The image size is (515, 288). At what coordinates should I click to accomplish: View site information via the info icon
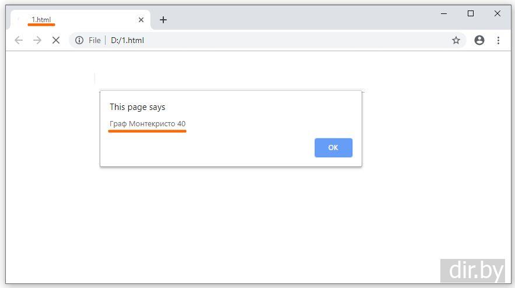coord(79,40)
